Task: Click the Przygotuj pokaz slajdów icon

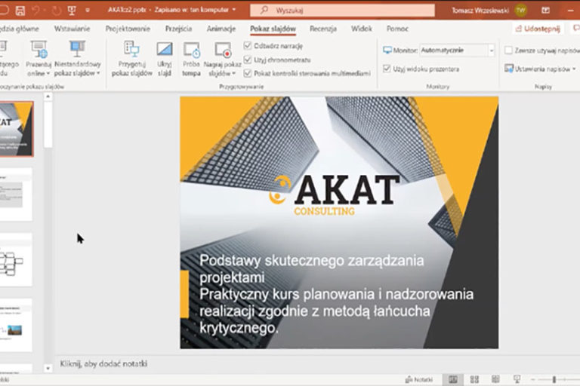Action: click(131, 51)
